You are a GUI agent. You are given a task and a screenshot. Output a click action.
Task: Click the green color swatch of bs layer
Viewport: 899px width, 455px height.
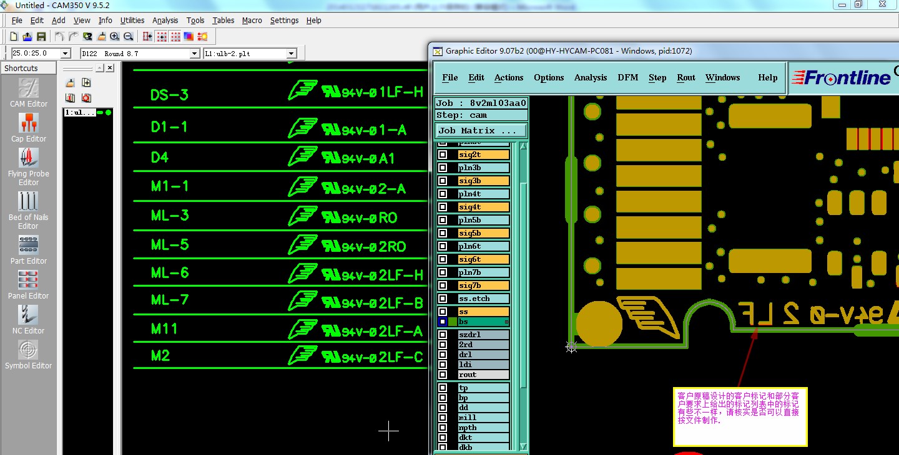point(453,322)
